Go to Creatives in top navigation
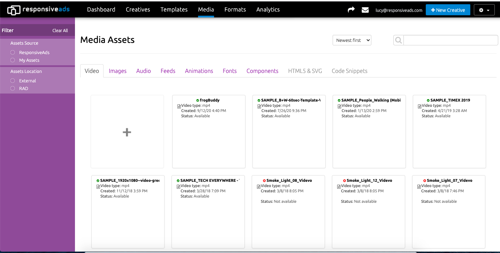Viewport: 500px width, 253px height. (138, 10)
